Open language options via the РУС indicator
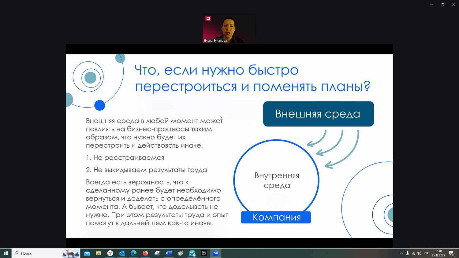This screenshot has width=459, height=258. click(x=426, y=253)
